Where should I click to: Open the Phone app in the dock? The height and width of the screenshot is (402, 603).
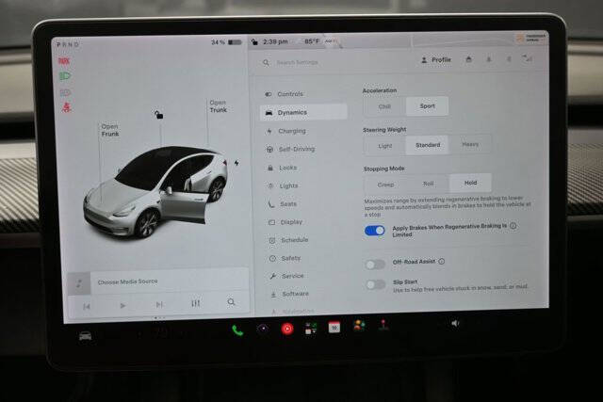[237, 330]
